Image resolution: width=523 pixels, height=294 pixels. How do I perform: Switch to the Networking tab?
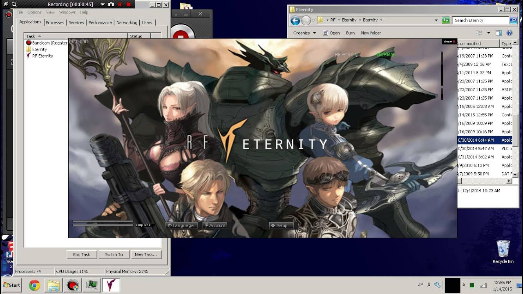click(127, 22)
